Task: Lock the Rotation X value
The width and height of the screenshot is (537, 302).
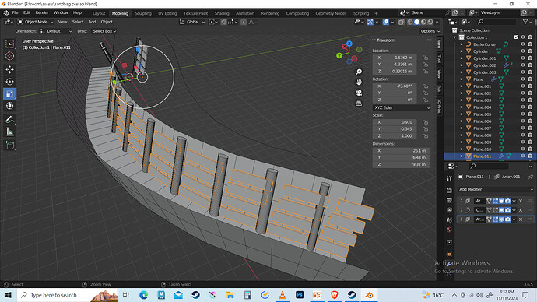Action: tap(426, 86)
